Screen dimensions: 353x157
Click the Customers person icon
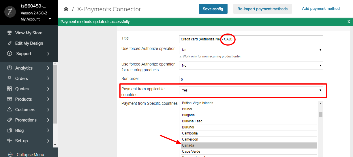10,110
